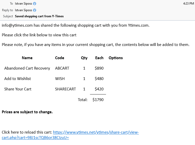Click the ABCART product code
This screenshot has height=145, width=195.
coord(62,68)
